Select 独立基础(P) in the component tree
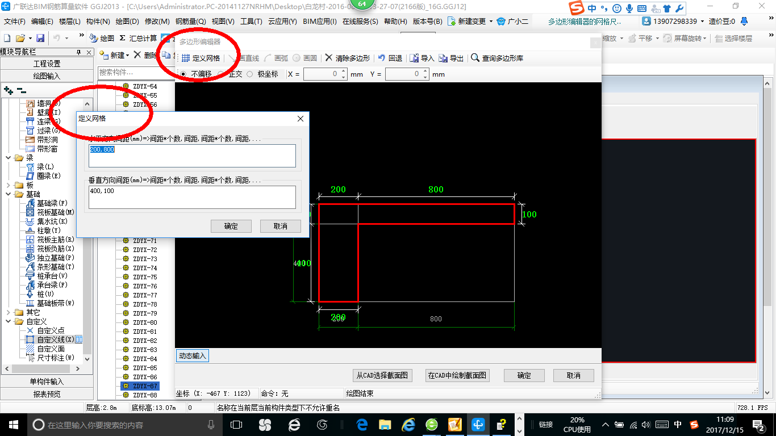The image size is (776, 436). (56, 258)
